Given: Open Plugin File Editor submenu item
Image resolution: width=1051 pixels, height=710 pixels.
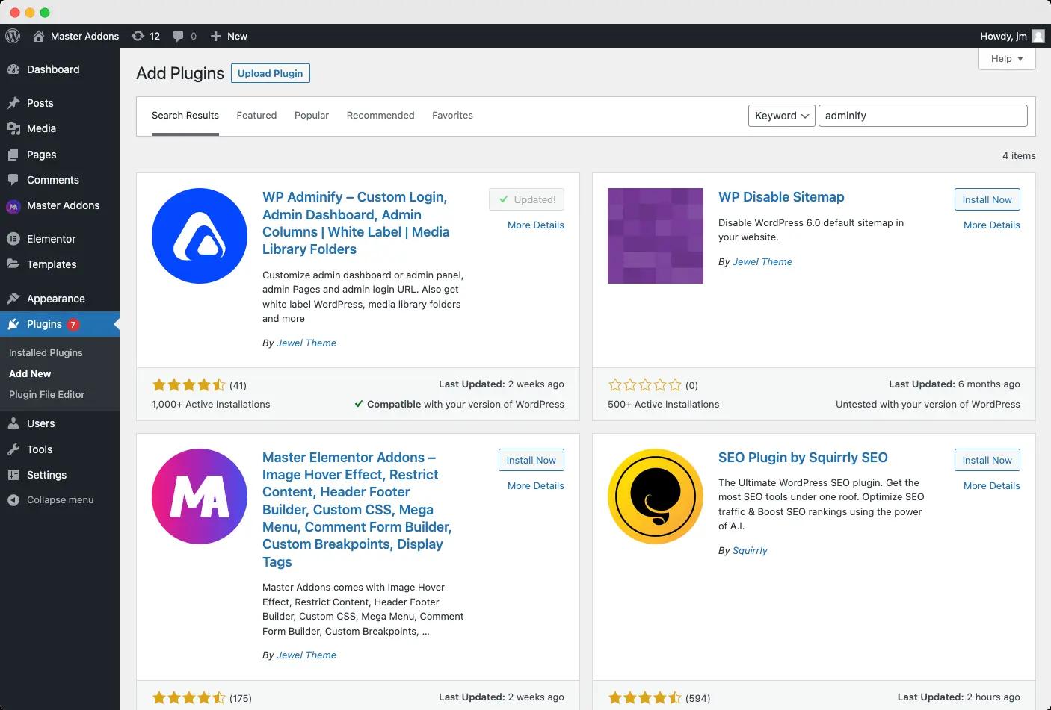Looking at the screenshot, I should pyautogui.click(x=46, y=394).
